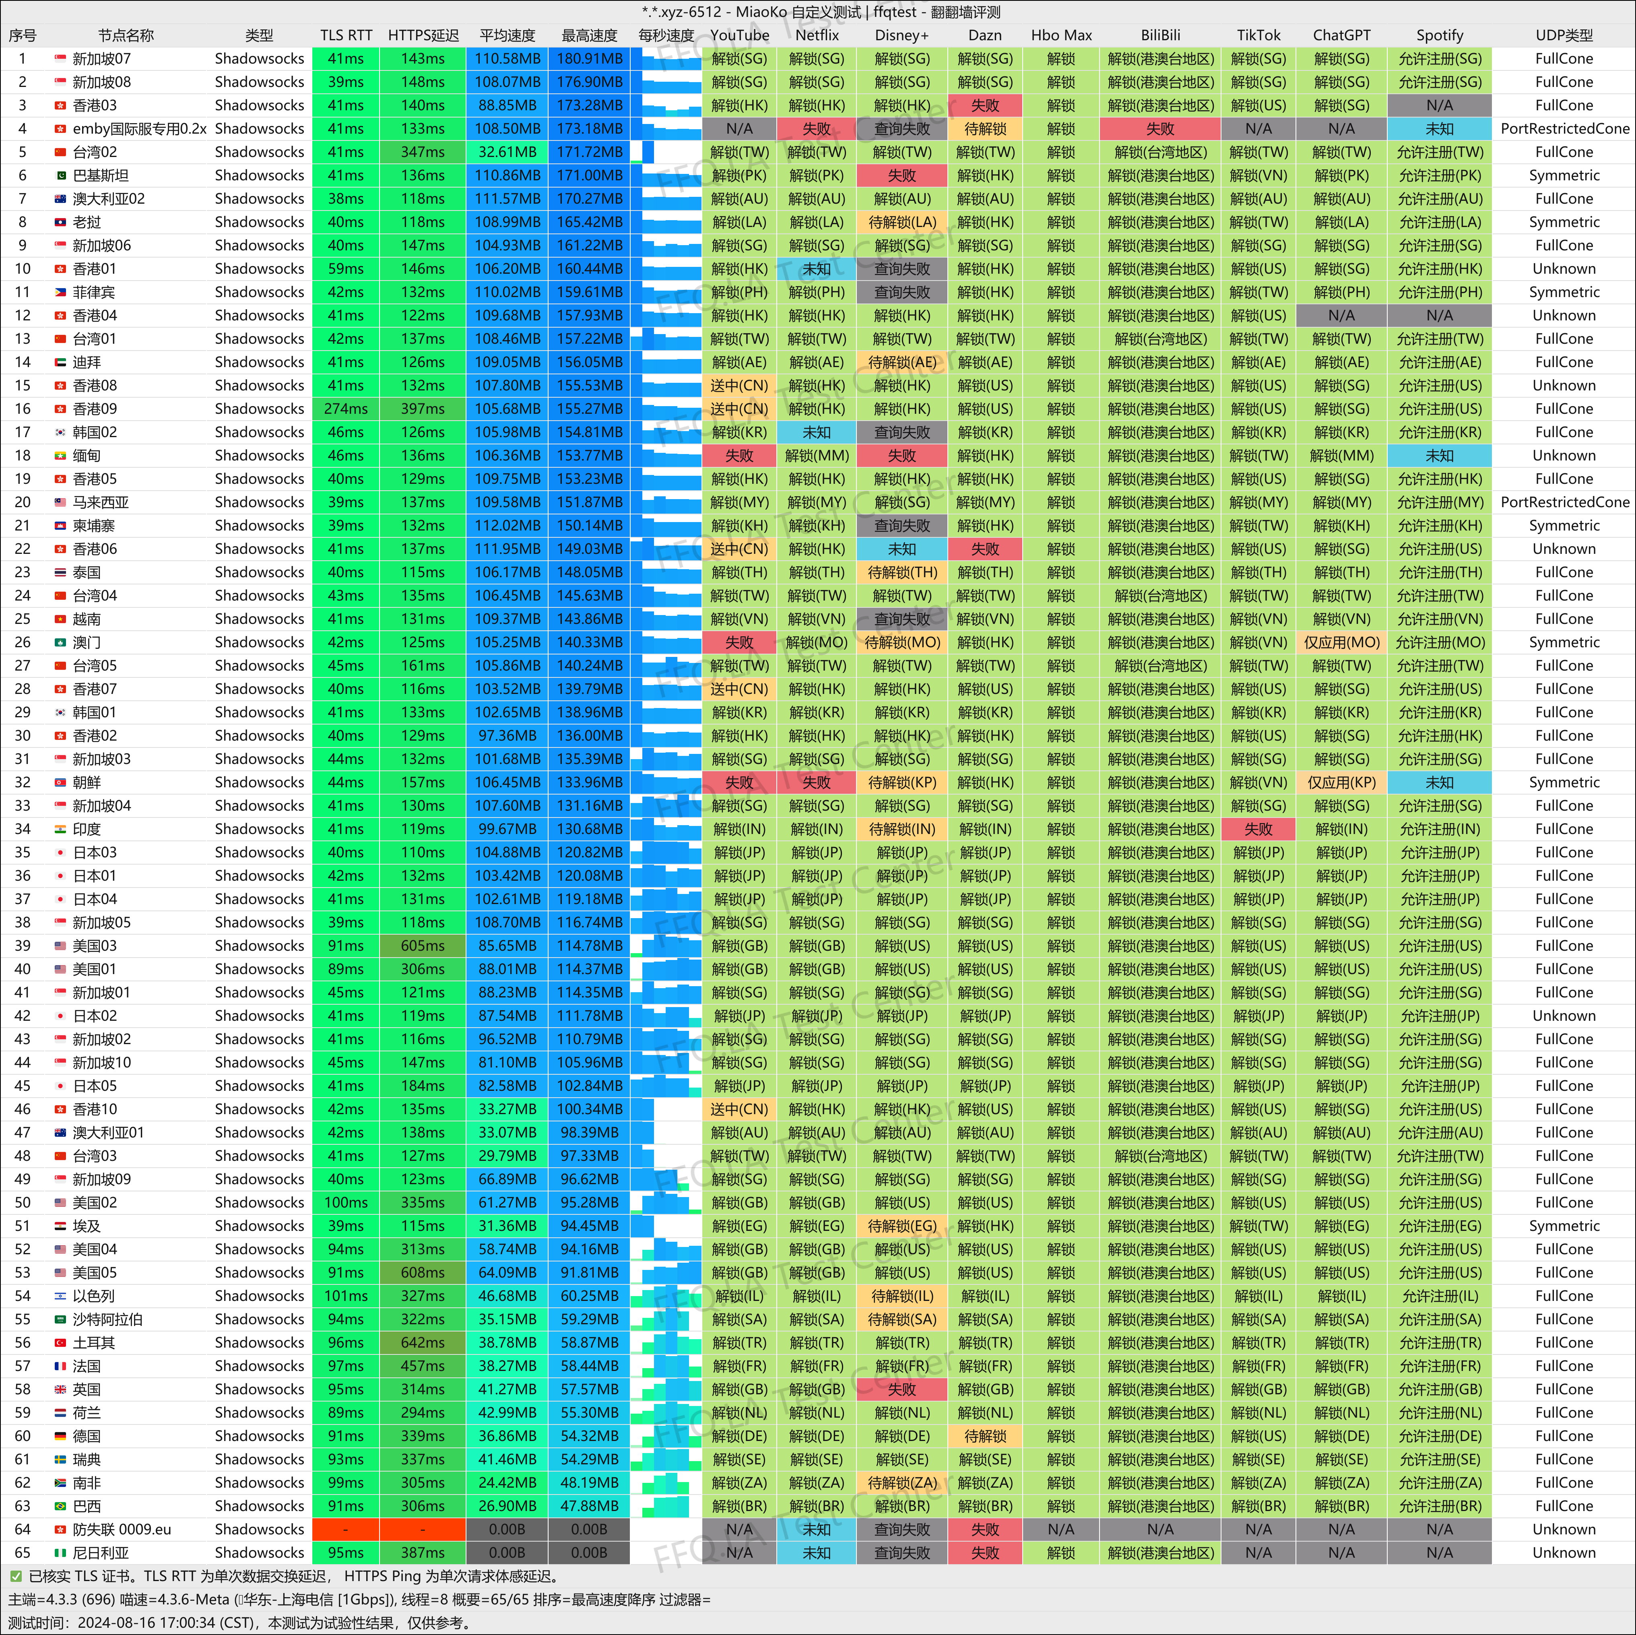Select the 待解锁(ZA) Disney+ cell
This screenshot has width=1636, height=1635.
coord(902,1482)
